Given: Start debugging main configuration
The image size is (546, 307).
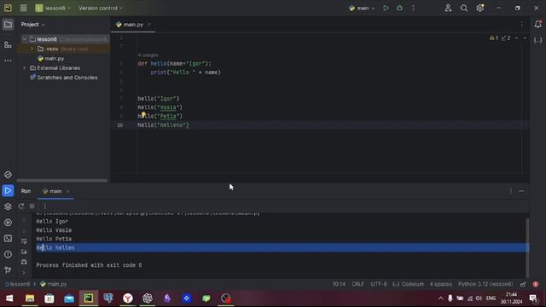Looking at the screenshot, I should point(400,8).
